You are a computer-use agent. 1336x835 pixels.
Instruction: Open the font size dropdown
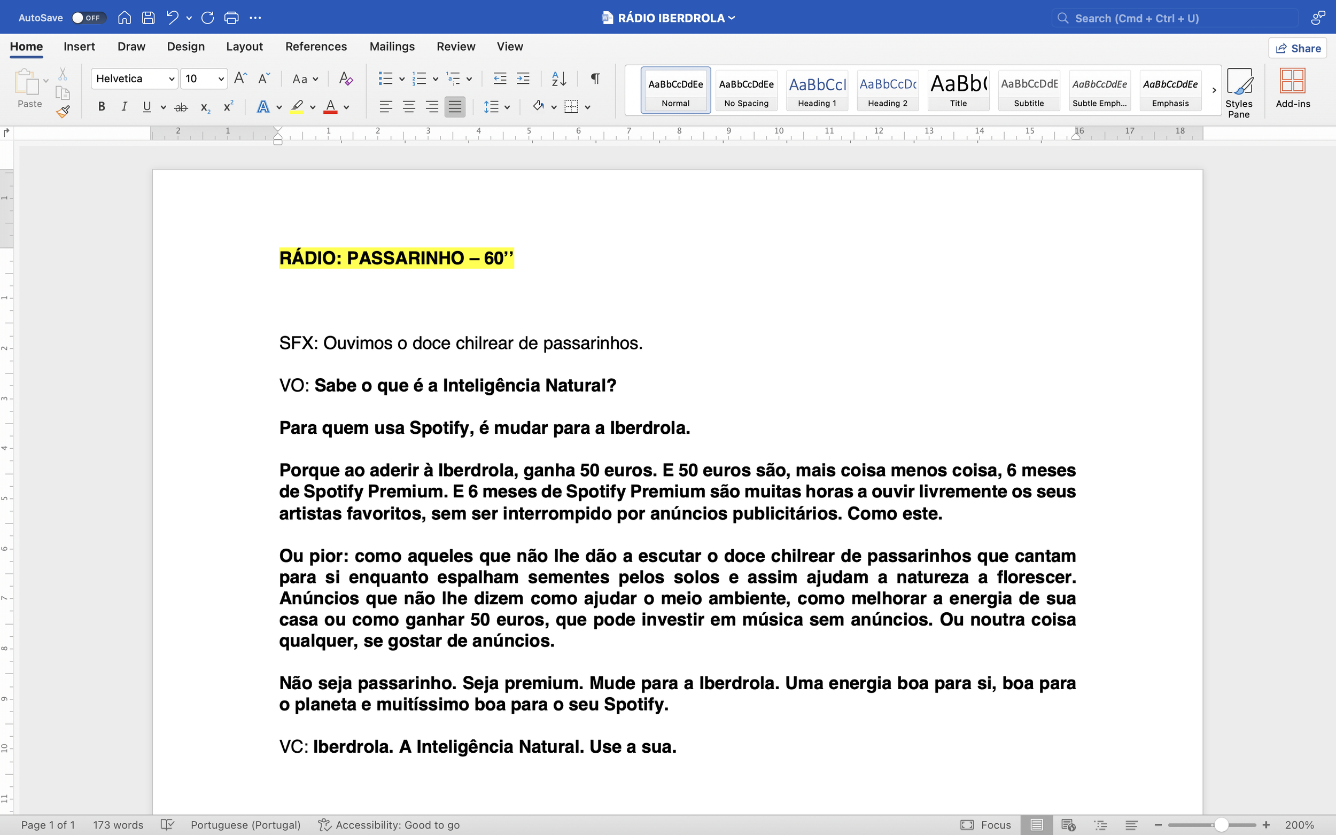point(221,79)
